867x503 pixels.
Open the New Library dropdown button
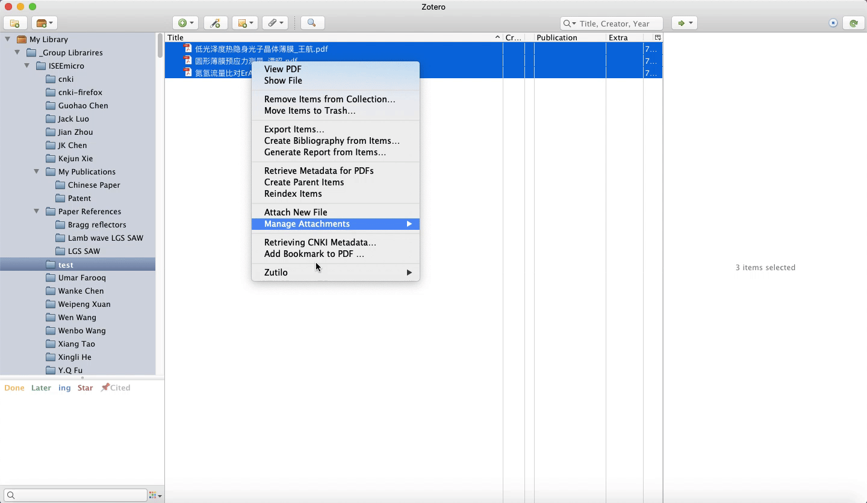[44, 23]
